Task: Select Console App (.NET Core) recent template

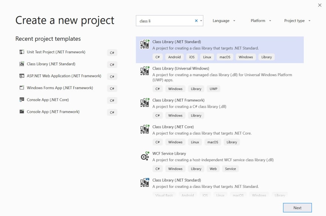Action: tap(48, 100)
